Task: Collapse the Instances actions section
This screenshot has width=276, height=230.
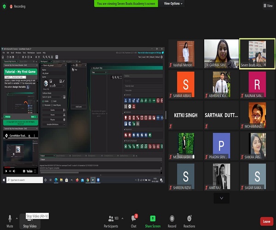Action: (125, 112)
